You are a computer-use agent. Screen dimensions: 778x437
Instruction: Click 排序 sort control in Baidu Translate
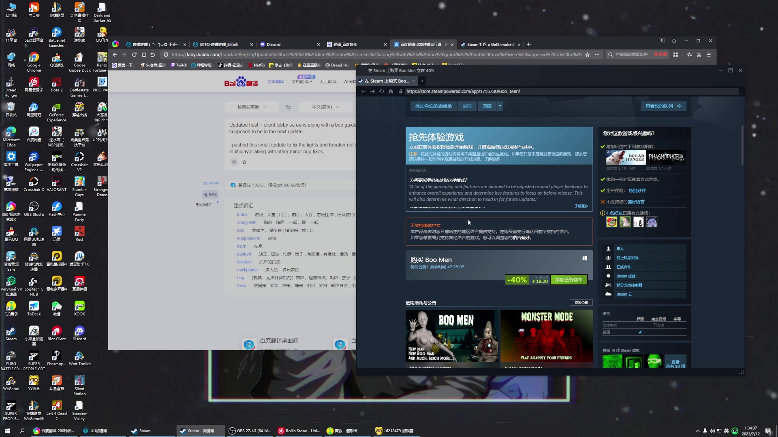pos(210,195)
